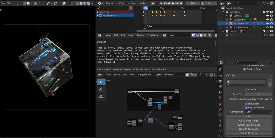
Task: Toggle auto keying record button
Action: pyautogui.click(x=153, y=3)
